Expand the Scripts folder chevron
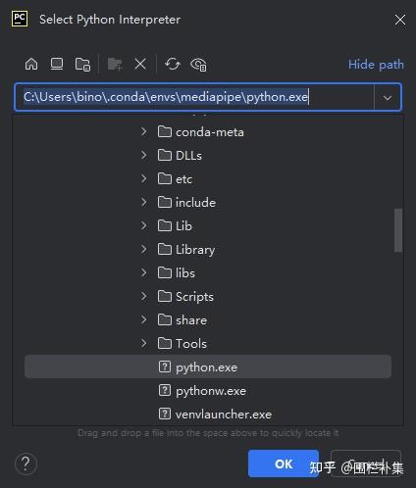416x488 pixels. (144, 296)
